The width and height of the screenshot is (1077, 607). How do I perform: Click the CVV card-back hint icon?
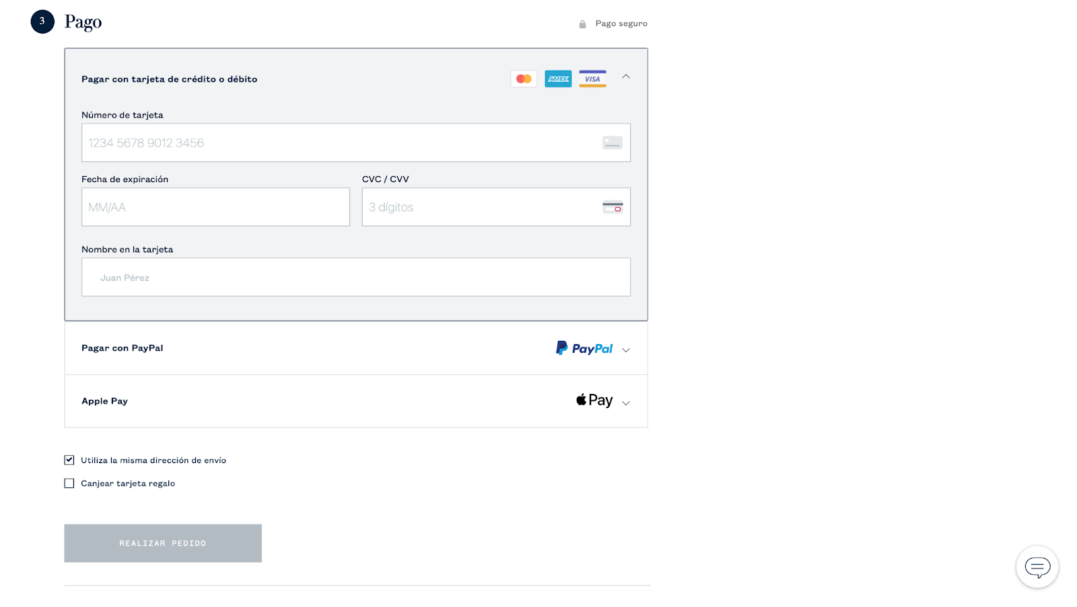pos(613,207)
